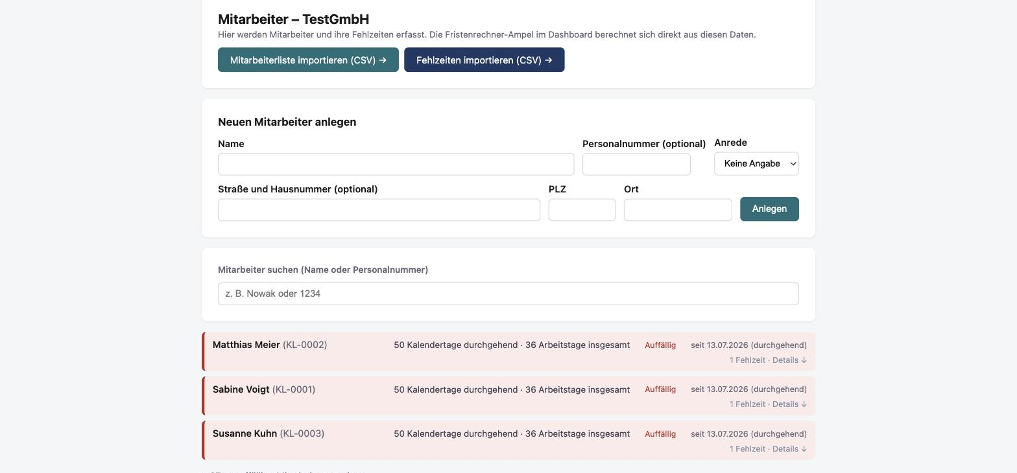Viewport: 1017px width, 473px height.
Task: Click the personnel number (KL-0001)
Action: (x=294, y=389)
